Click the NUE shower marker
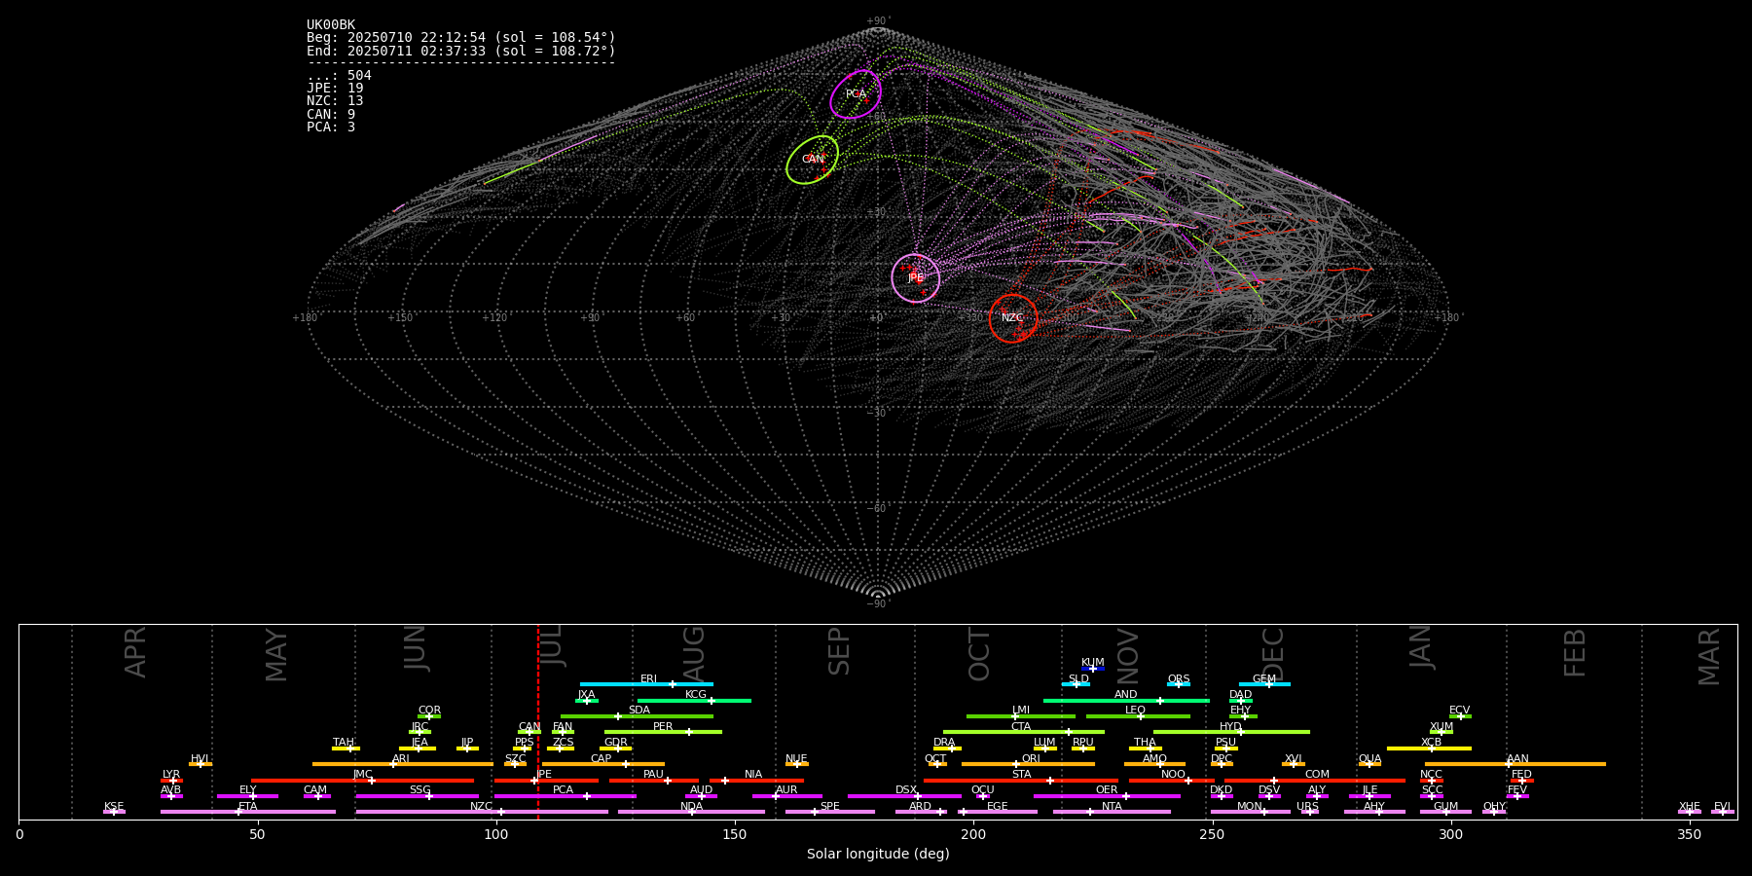1752x876 pixels. coord(796,764)
